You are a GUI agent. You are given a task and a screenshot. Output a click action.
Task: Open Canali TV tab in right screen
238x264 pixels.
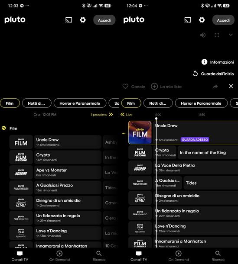coord(139,256)
